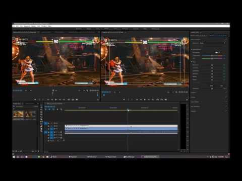Screen dimensions: 242x181
Task: Step back one frame in Program monitor
Action: click(x=141, y=100)
